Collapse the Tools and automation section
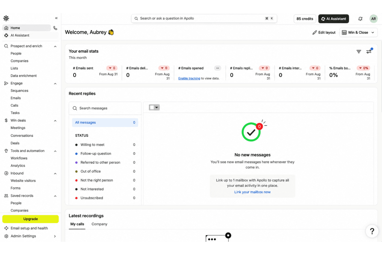 click(x=55, y=151)
